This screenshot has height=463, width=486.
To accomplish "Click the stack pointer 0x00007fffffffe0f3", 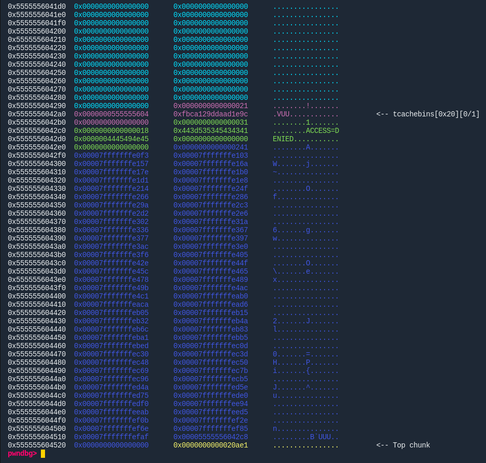I will (111, 156).
